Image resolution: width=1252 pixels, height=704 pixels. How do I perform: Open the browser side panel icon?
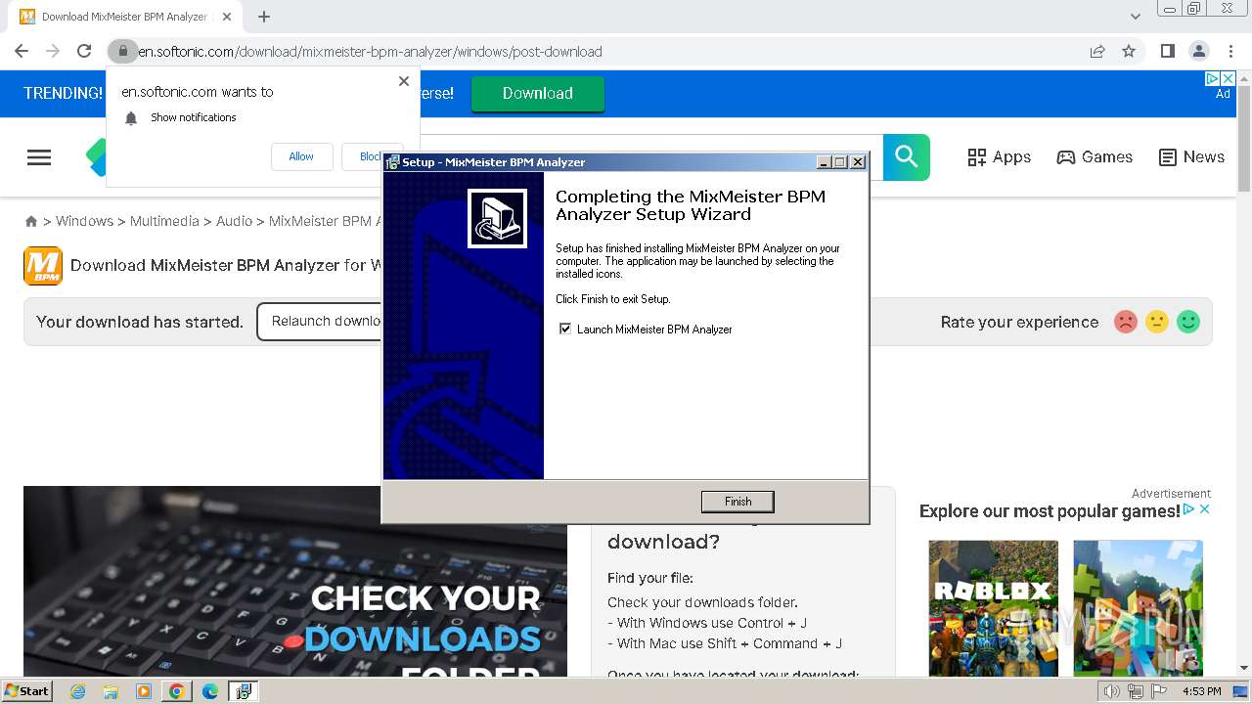coord(1167,51)
